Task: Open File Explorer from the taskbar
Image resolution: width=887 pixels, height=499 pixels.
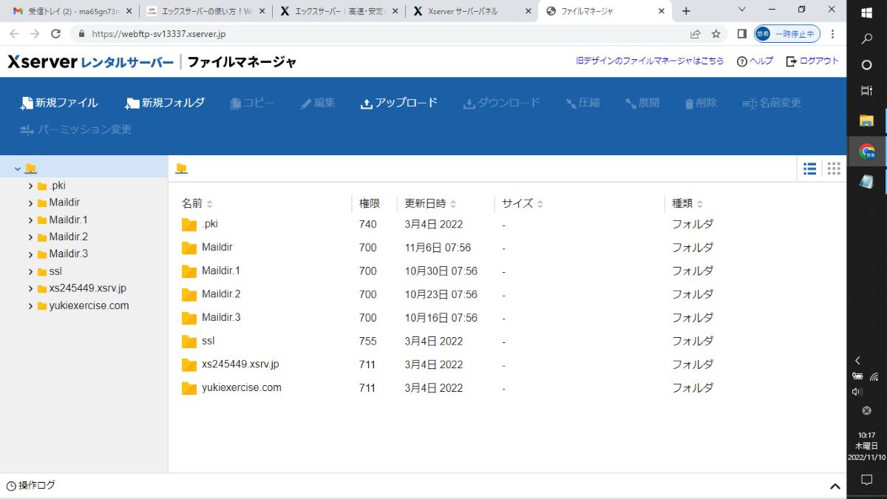Action: tap(867, 120)
